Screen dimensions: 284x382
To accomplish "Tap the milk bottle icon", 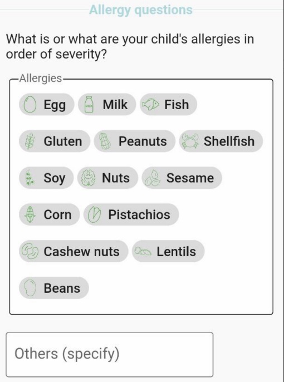I will 89,104.
